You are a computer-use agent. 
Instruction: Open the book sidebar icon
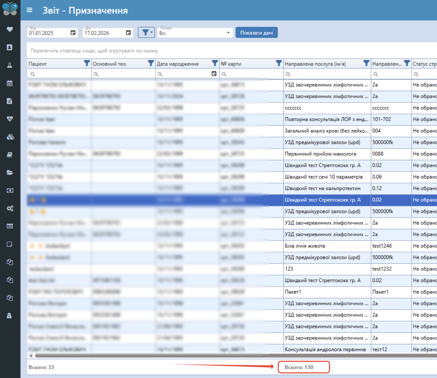click(x=10, y=155)
